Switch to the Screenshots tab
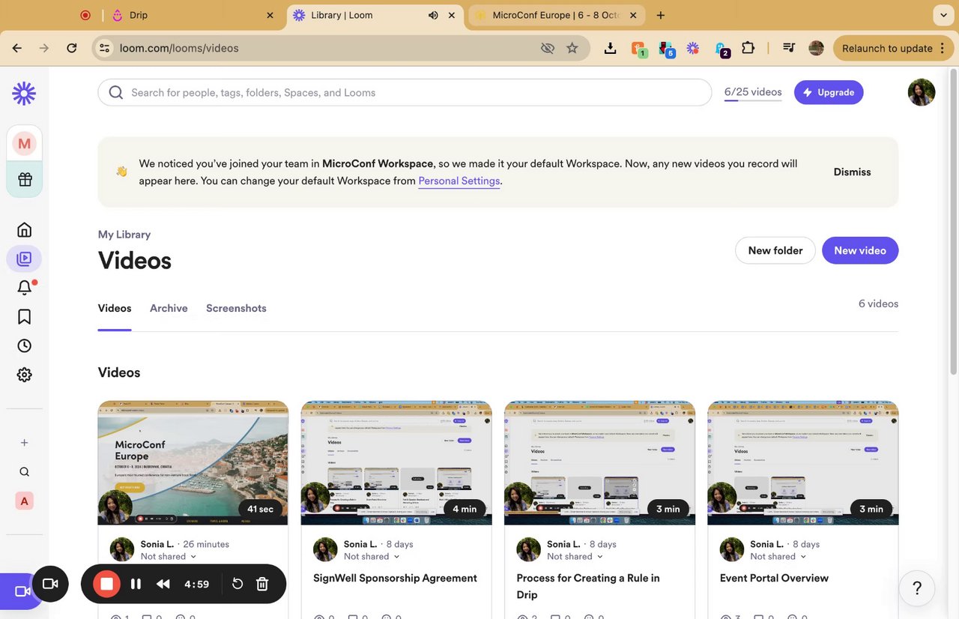 tap(236, 308)
